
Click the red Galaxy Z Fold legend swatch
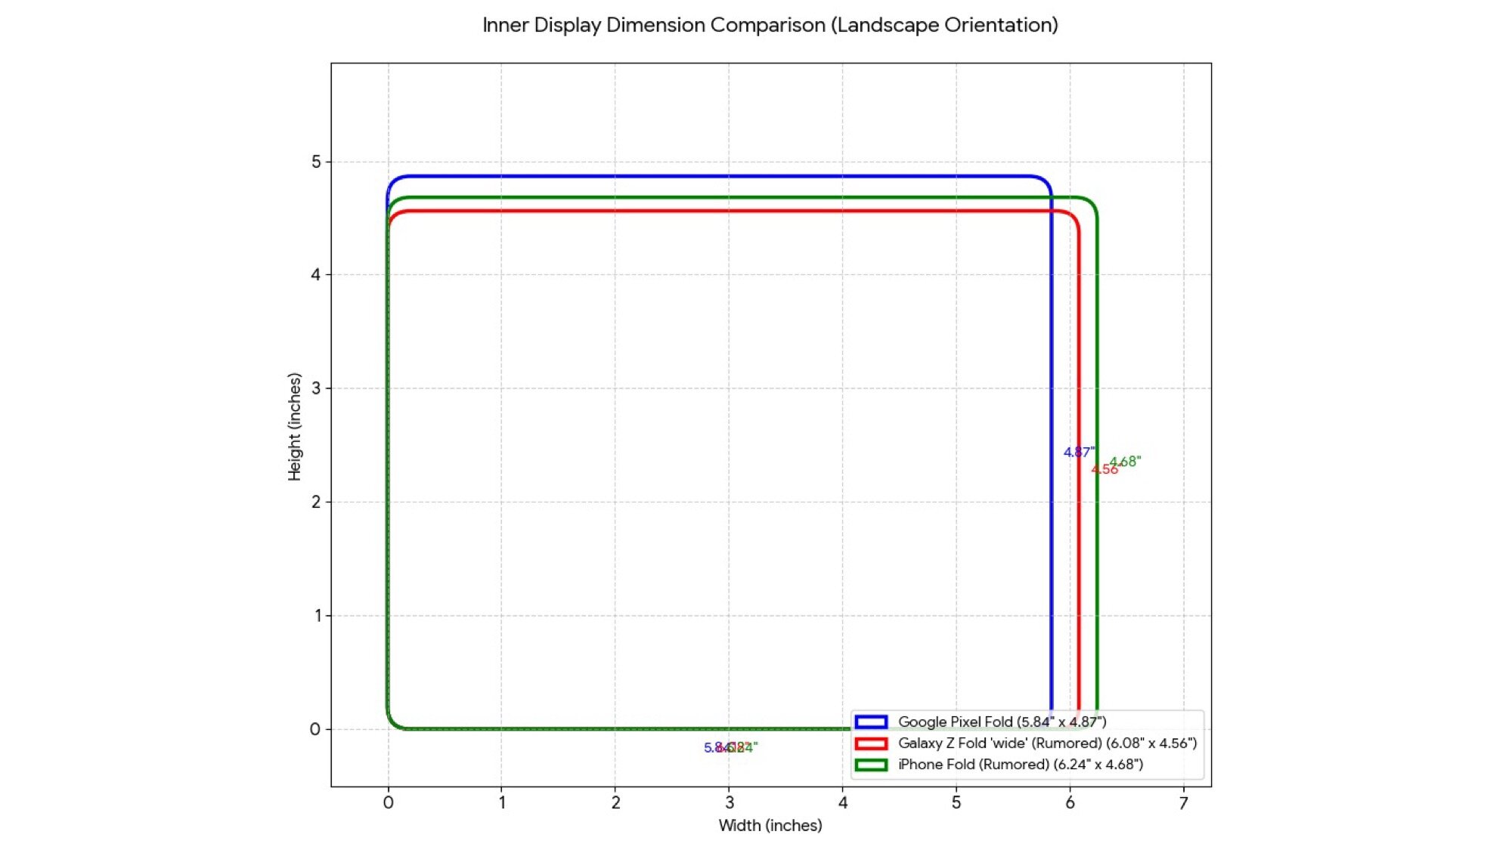click(870, 743)
